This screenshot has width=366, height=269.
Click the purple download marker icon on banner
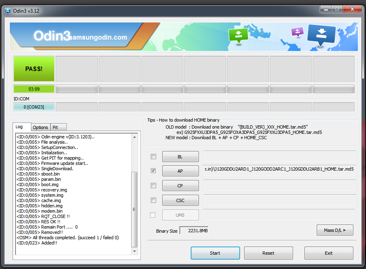(298, 32)
